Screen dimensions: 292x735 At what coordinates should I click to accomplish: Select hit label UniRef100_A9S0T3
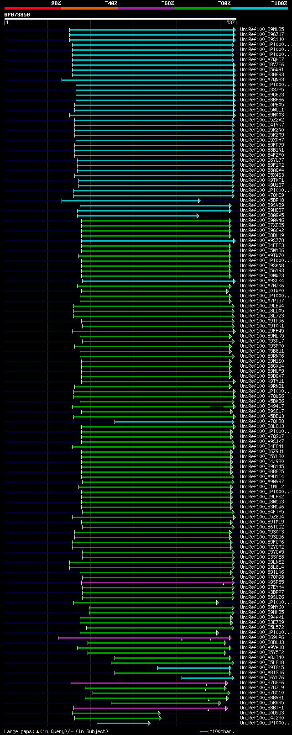(262, 532)
